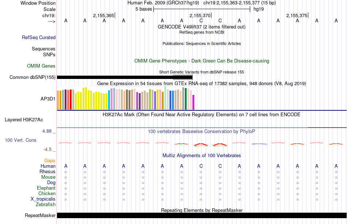Viewport: 347px width, 224px height.
Task: Click the cyan bar in the GTEx chart
Action: click(109, 100)
